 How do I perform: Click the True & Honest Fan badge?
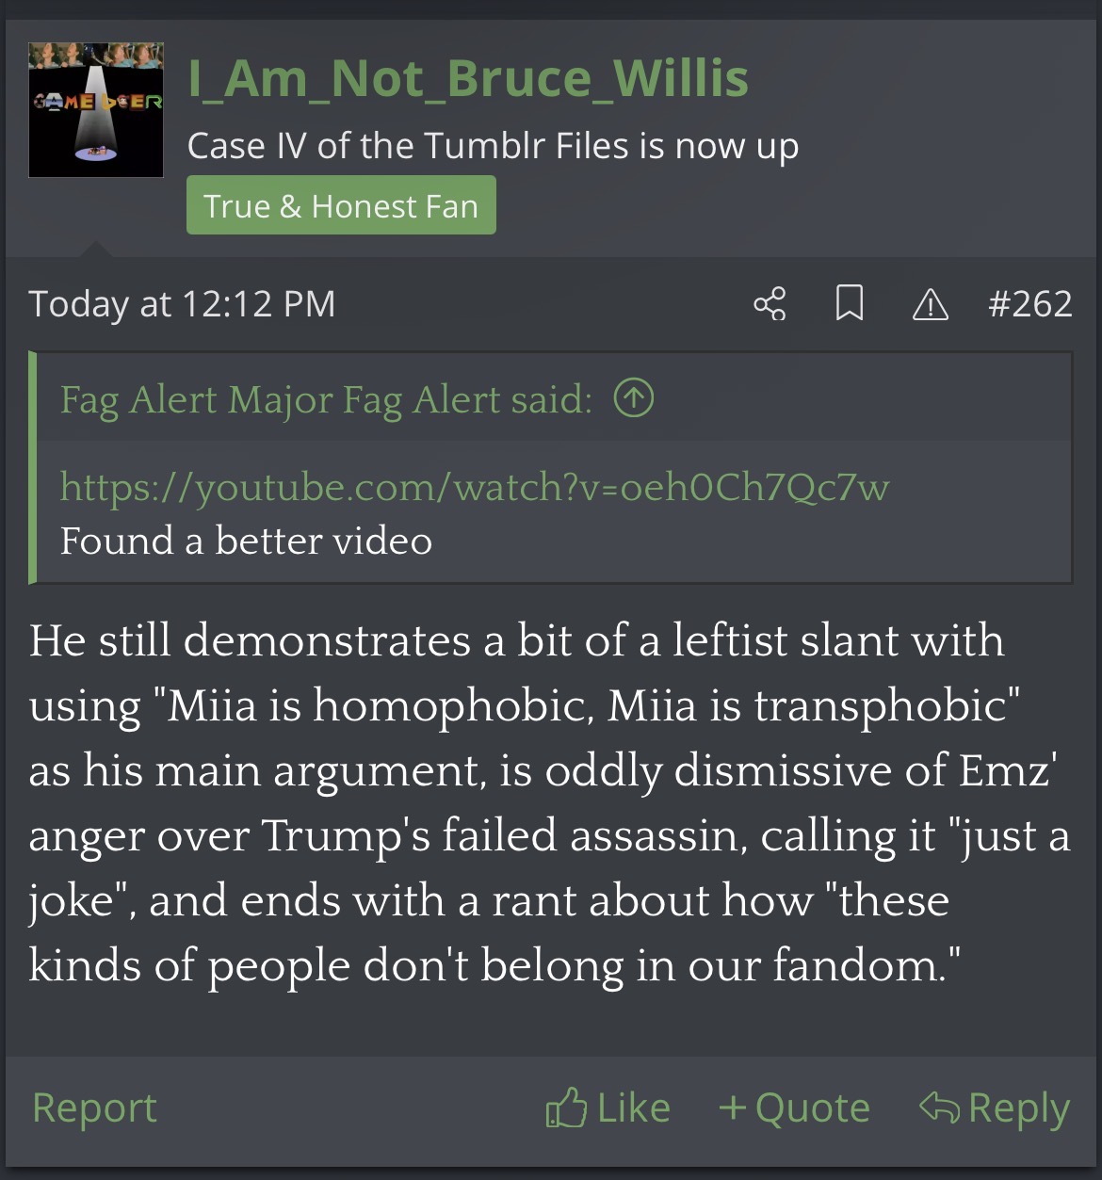[341, 205]
